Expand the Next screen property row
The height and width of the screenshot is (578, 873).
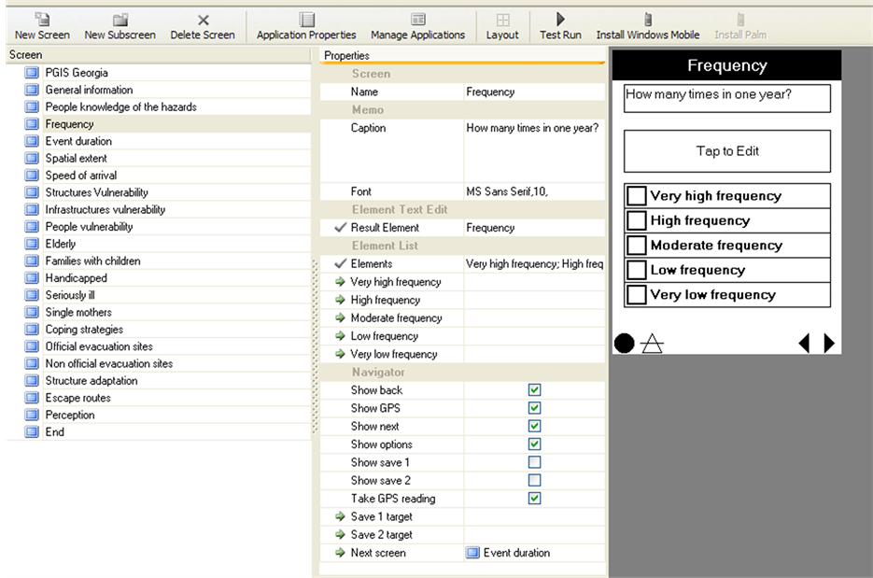(340, 553)
